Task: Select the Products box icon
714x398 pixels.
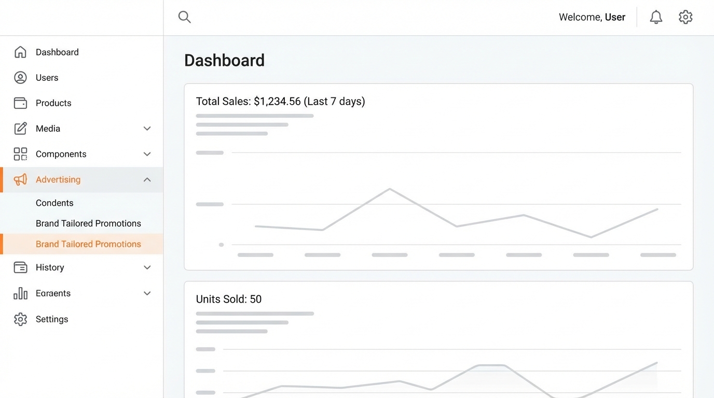Action: tap(20, 103)
